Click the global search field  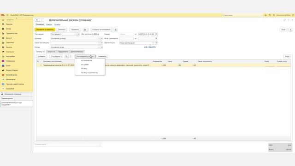click(242, 15)
